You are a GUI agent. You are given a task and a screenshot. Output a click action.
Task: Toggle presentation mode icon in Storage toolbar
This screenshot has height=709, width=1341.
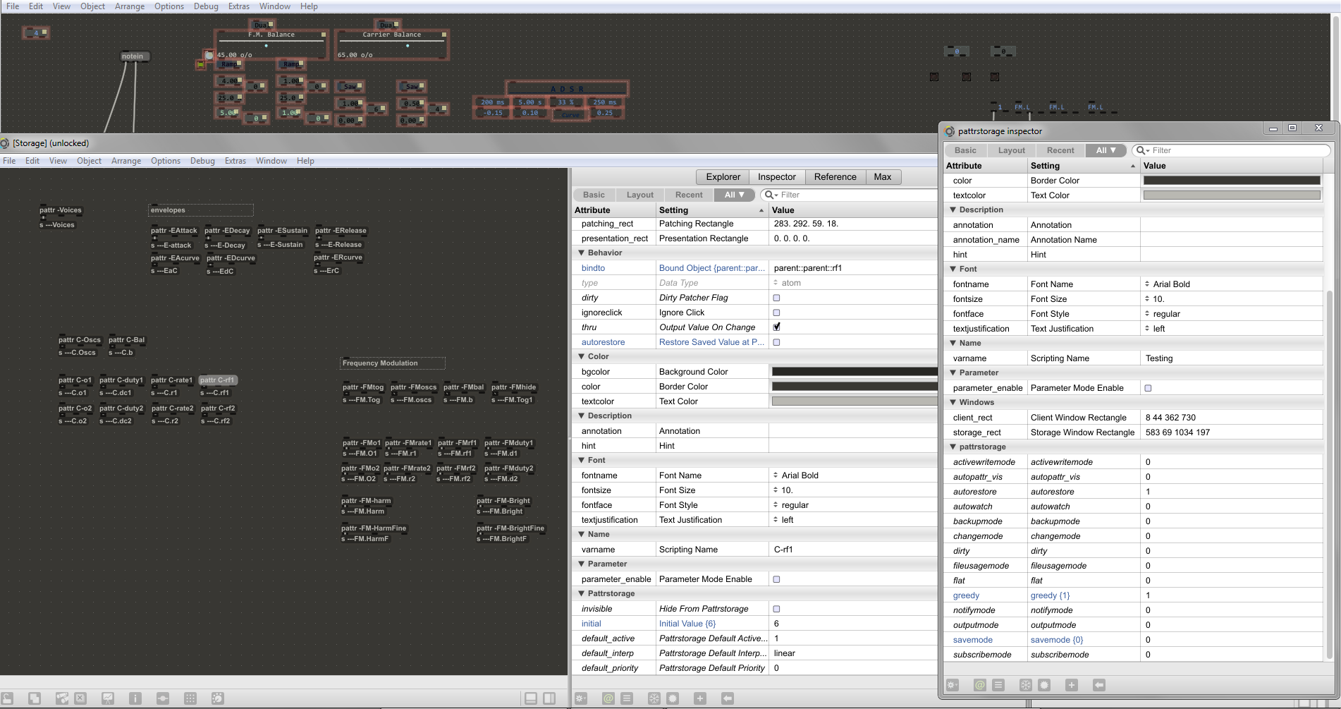click(x=108, y=698)
